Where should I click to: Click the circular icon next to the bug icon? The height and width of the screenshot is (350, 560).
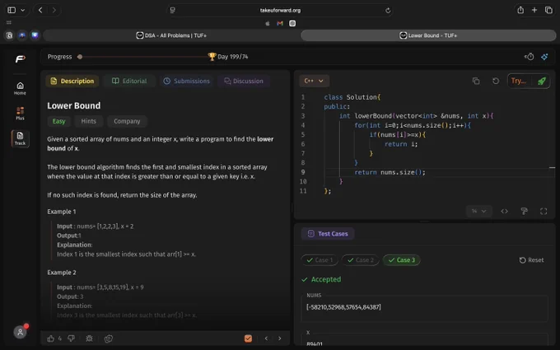pos(108,338)
